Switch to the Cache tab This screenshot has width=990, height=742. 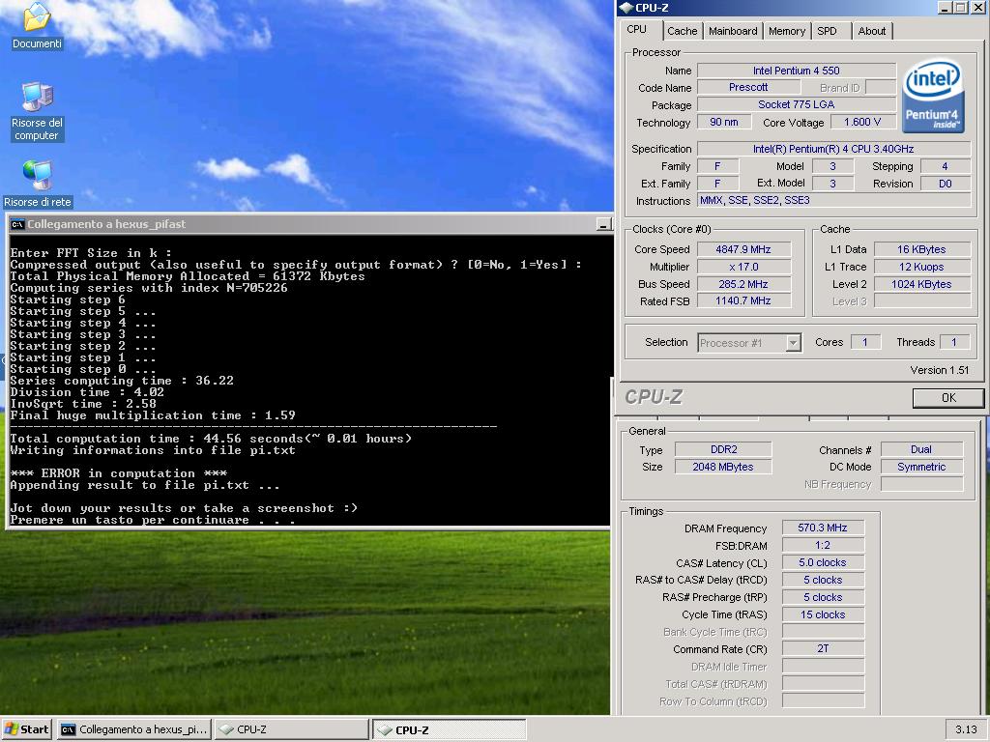682,31
